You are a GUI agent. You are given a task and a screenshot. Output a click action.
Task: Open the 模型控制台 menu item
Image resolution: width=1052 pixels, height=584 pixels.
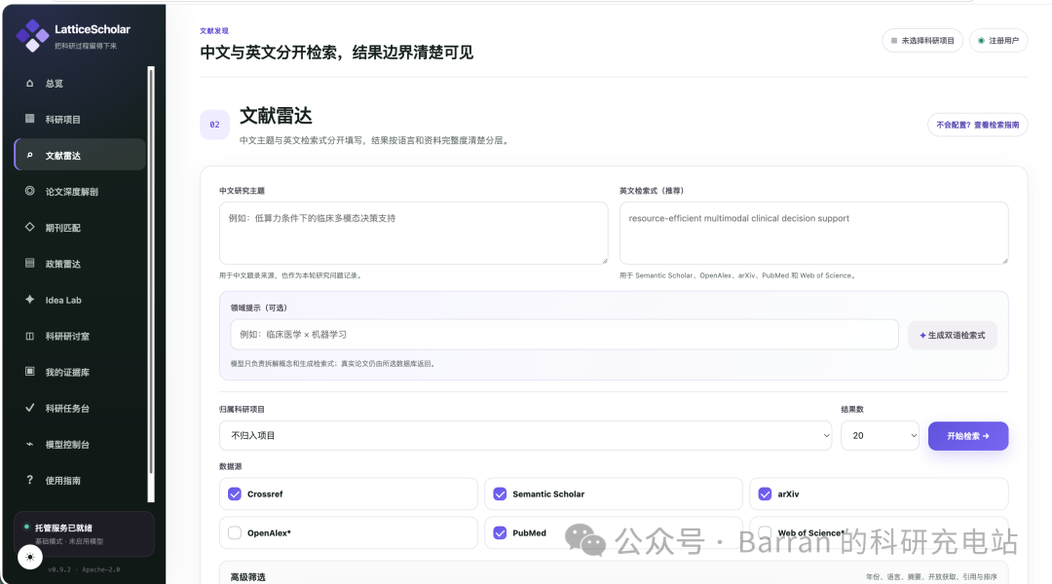80,445
